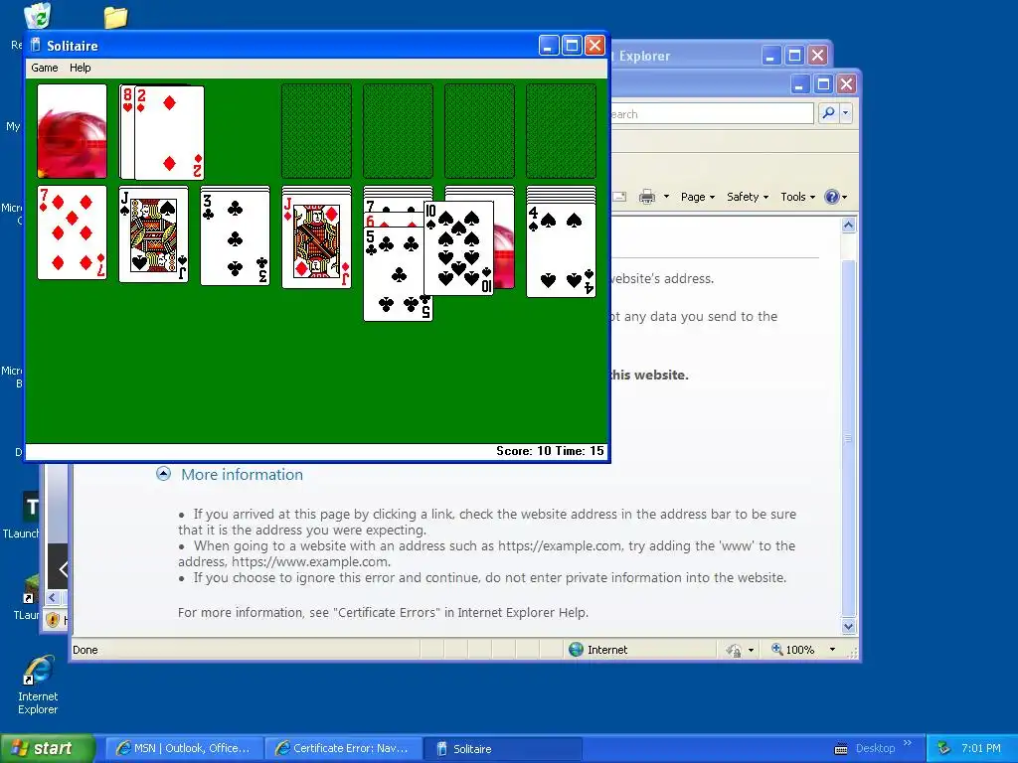Click the scroll down arrow in Internet Explorer
The width and height of the screenshot is (1018, 763).
coord(849,627)
